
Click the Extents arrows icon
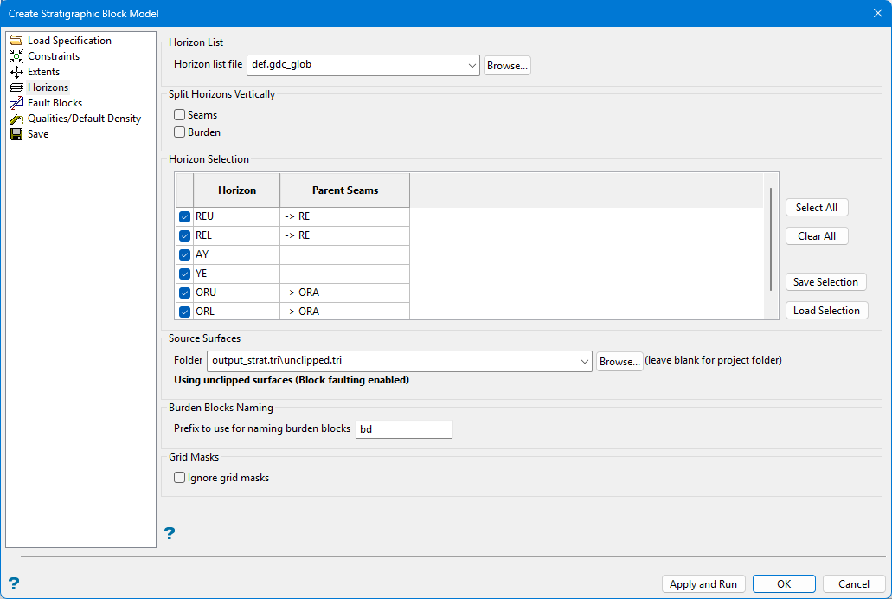pos(16,72)
